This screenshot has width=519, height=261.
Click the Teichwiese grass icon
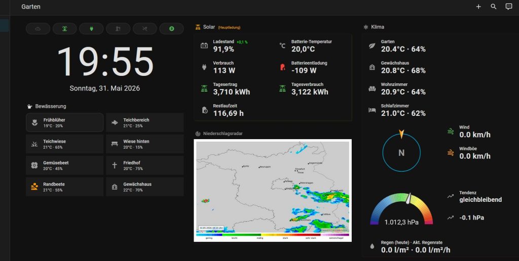point(34,144)
